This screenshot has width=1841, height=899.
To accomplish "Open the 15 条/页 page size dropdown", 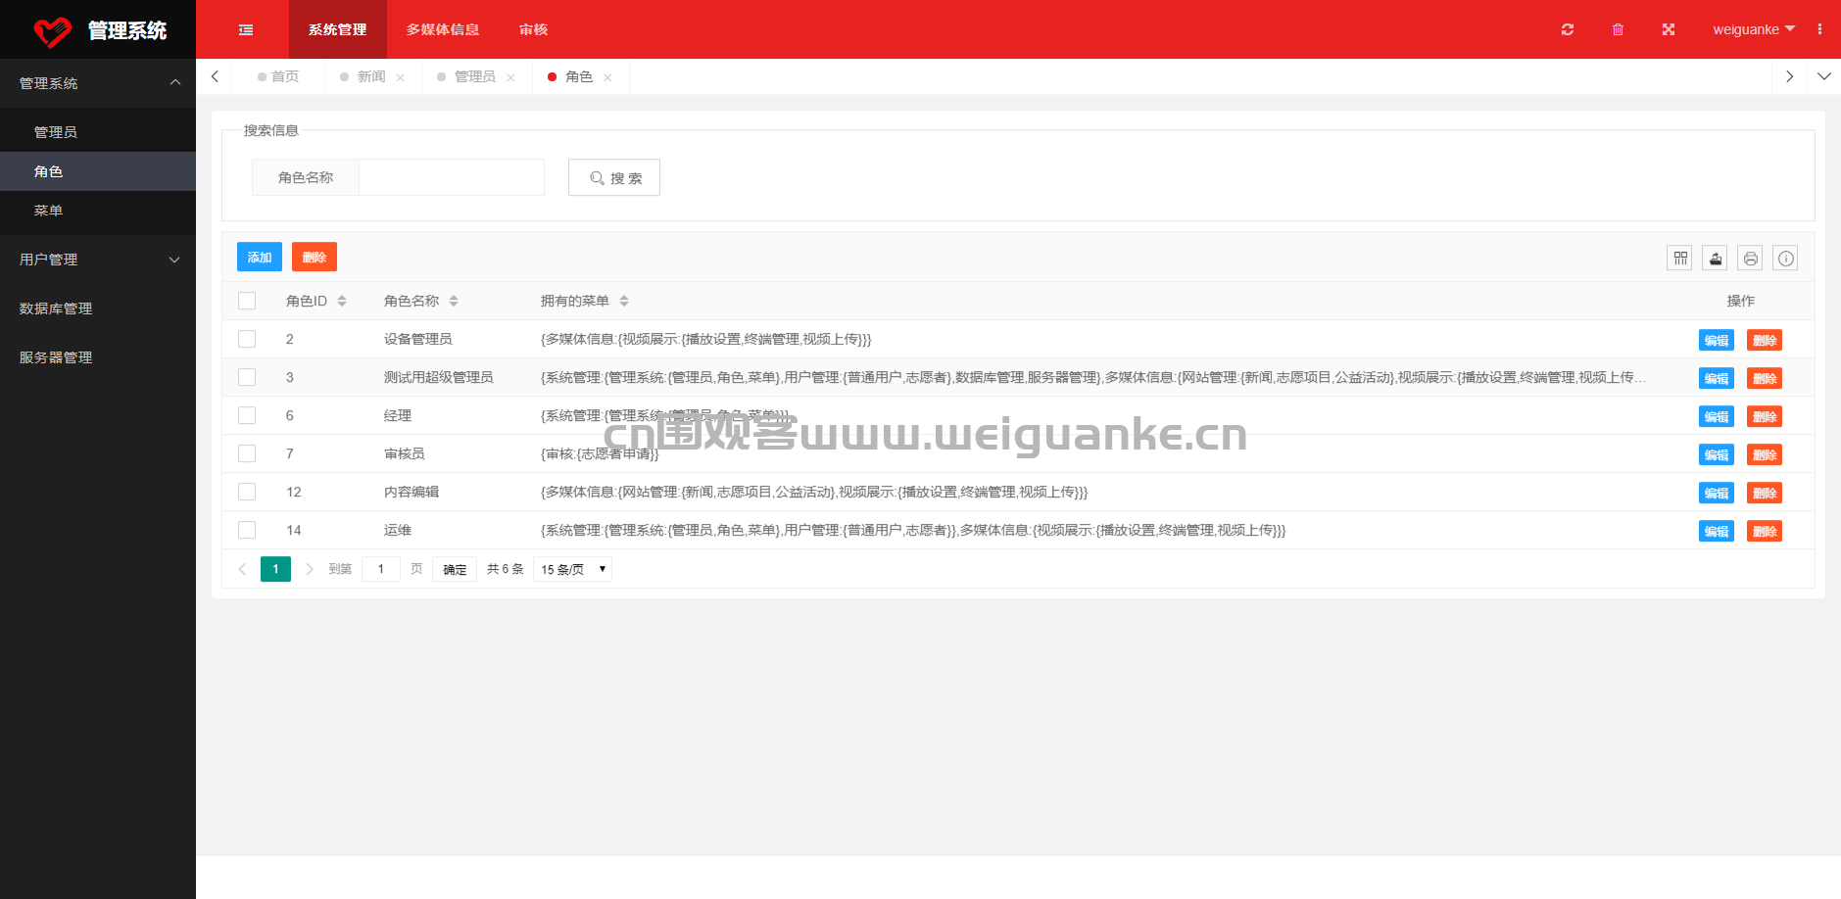I will pyautogui.click(x=573, y=569).
